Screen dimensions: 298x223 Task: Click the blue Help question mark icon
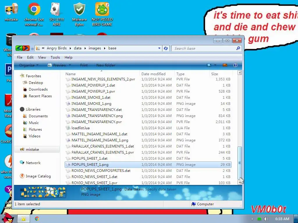click(x=235, y=65)
